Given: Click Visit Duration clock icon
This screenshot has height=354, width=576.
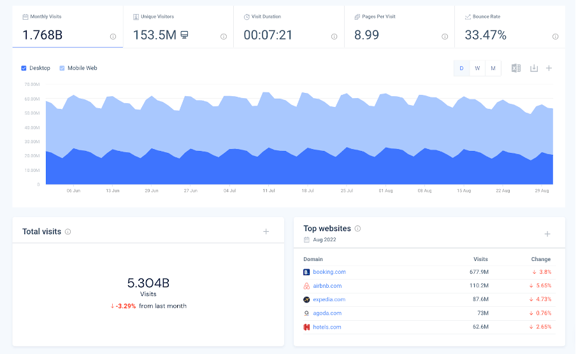Looking at the screenshot, I should (x=247, y=17).
